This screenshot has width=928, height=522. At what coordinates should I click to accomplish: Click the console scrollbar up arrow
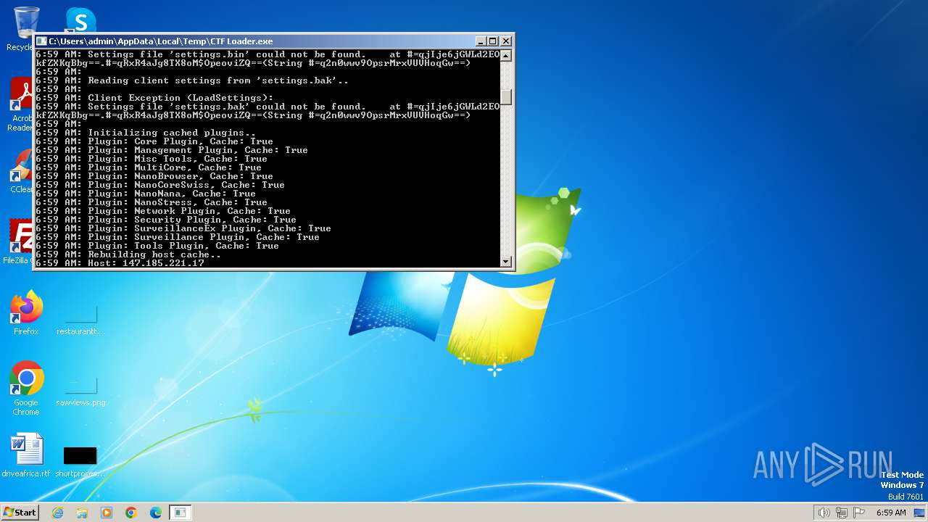pyautogui.click(x=506, y=55)
